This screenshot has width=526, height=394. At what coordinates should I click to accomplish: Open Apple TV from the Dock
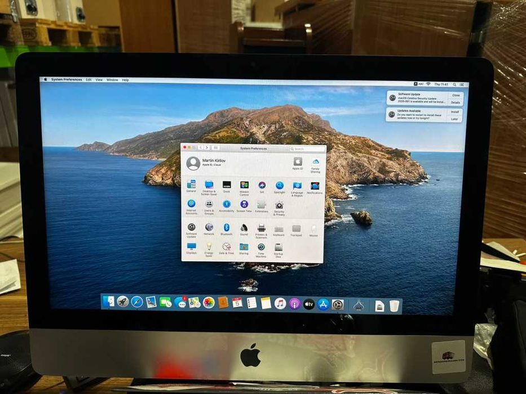click(309, 304)
